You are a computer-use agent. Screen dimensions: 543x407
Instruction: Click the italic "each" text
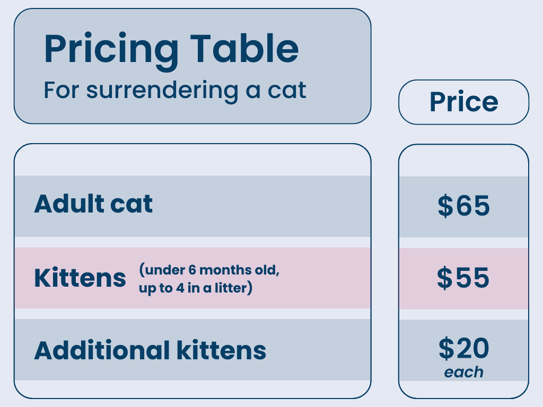[x=463, y=372]
